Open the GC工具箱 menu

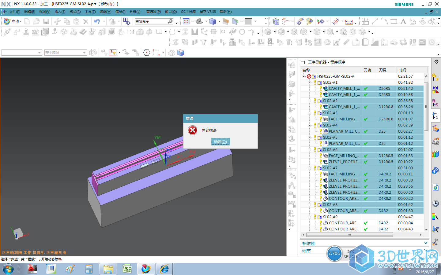click(x=188, y=12)
